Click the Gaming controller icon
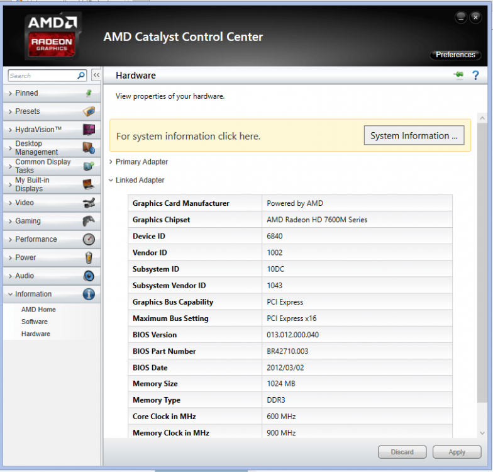Image resolution: width=493 pixels, height=472 pixels. [89, 221]
